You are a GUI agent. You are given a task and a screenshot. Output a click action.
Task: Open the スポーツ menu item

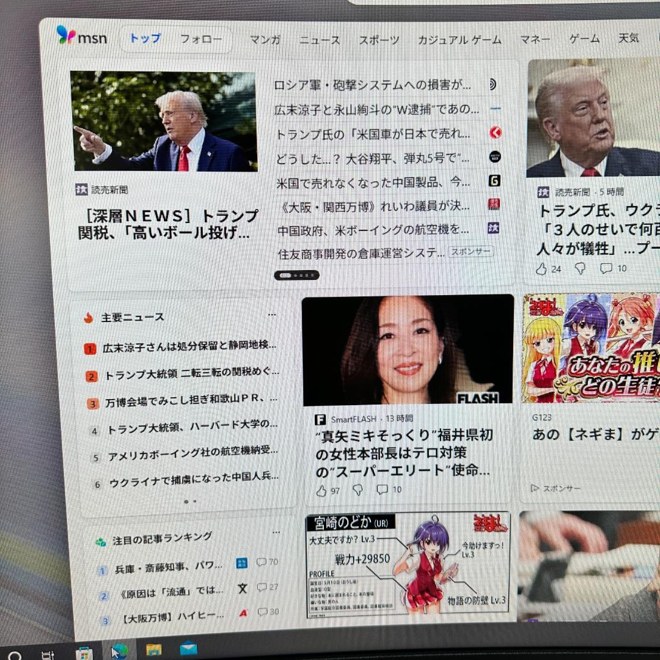pos(380,40)
